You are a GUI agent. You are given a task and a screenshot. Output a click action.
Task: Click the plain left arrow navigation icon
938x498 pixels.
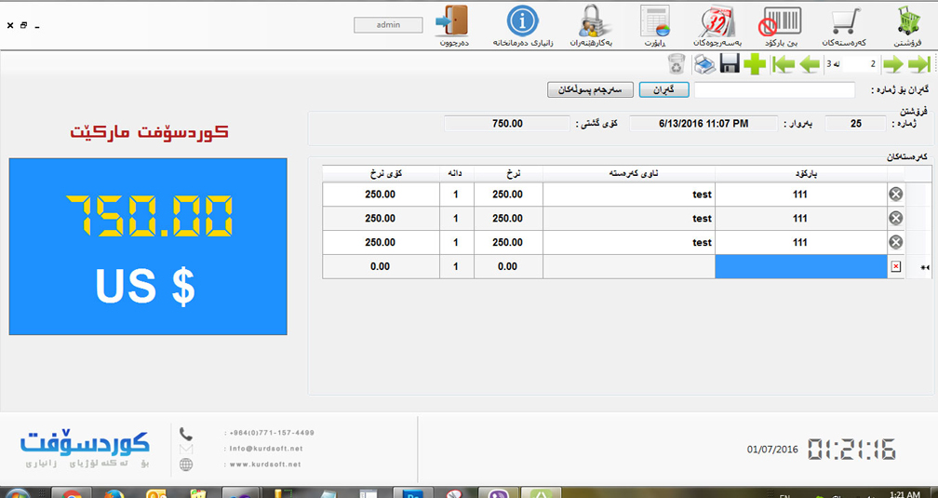810,63
